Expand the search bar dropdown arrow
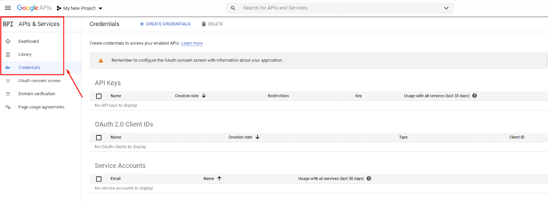 (446, 8)
